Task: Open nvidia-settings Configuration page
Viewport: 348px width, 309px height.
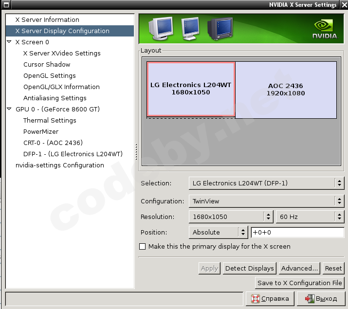Action: point(60,165)
